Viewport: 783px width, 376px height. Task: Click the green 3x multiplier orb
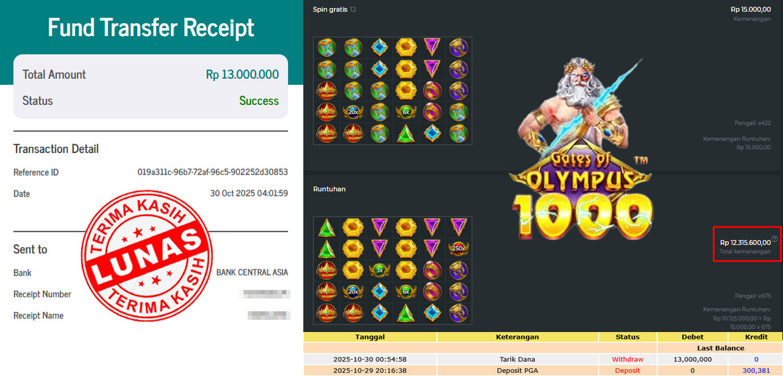(379, 270)
